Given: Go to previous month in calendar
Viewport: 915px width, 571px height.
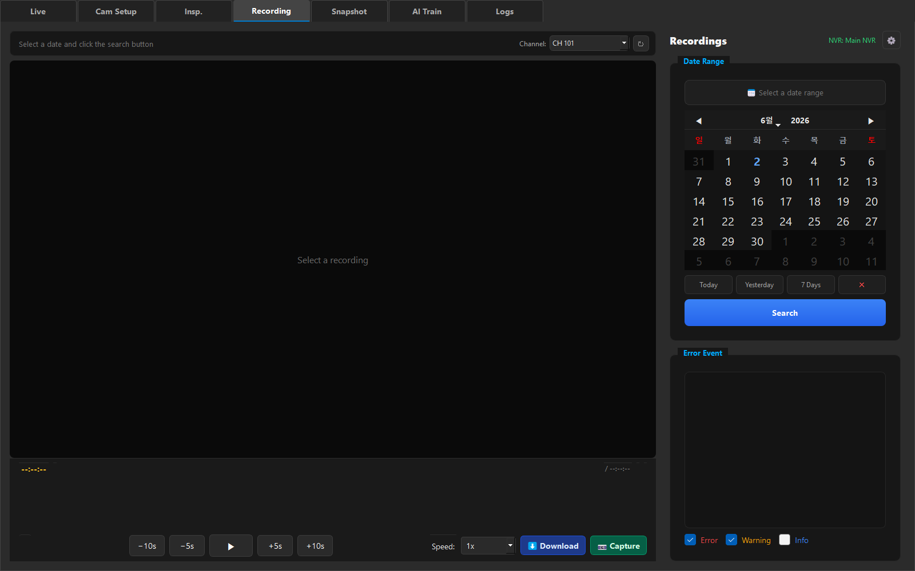Looking at the screenshot, I should click(x=698, y=120).
